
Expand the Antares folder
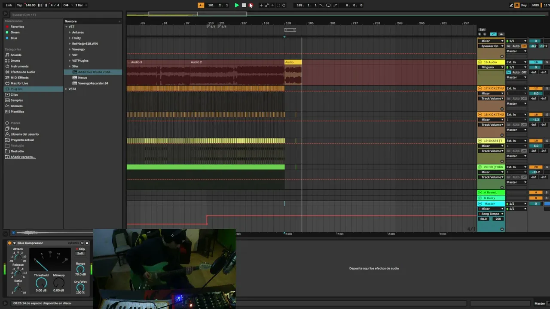pos(69,32)
